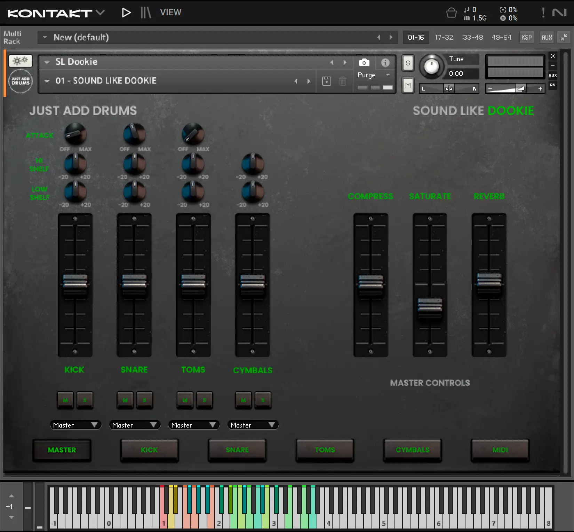574x532 pixels.
Task: Solo the instrument with S button
Action: [408, 63]
